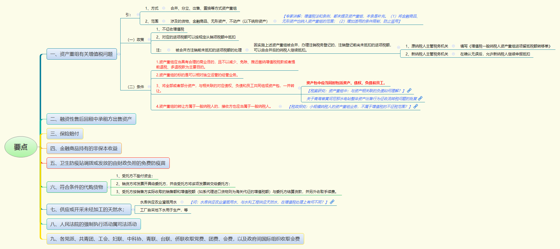Click the 水库供应农业灌溉用水 subtopic
This screenshot has width=560, height=249.
(x=158, y=202)
